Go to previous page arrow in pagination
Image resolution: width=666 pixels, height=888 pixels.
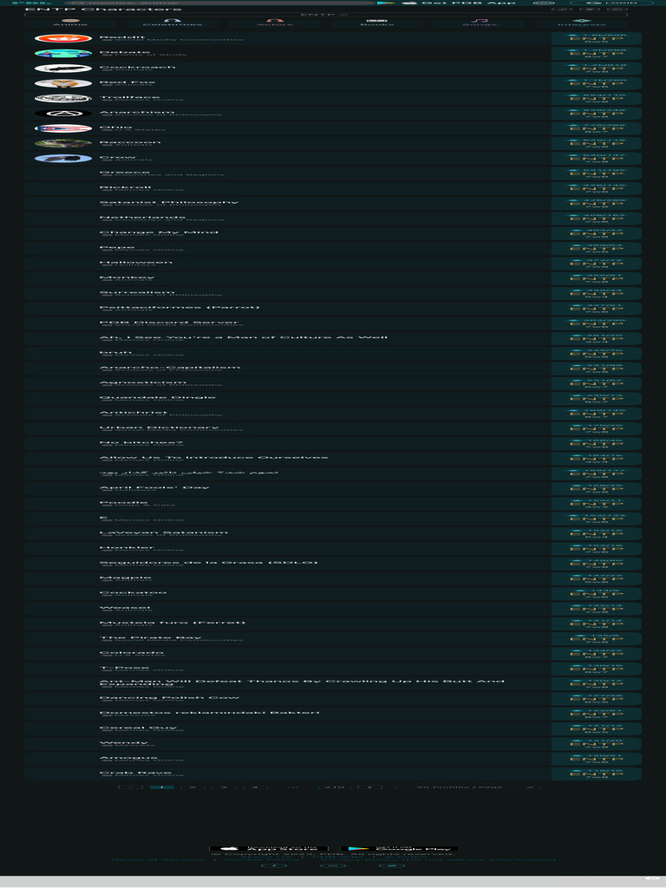click(x=130, y=787)
